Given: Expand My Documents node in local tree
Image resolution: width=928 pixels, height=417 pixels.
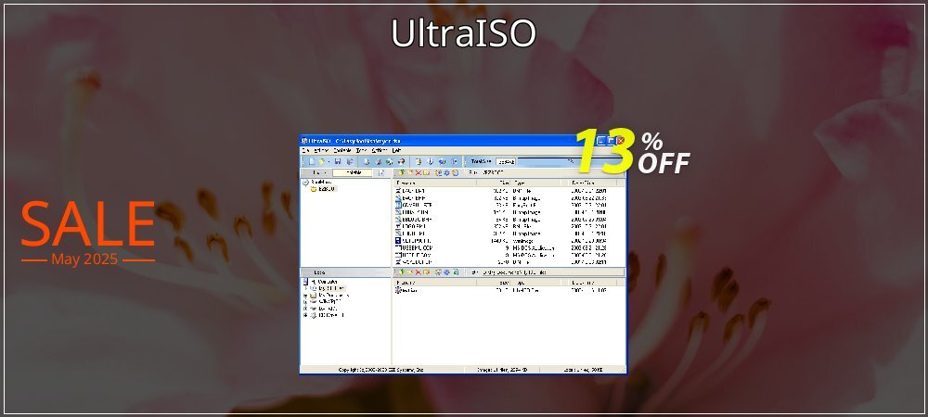Looking at the screenshot, I should coord(305,296).
